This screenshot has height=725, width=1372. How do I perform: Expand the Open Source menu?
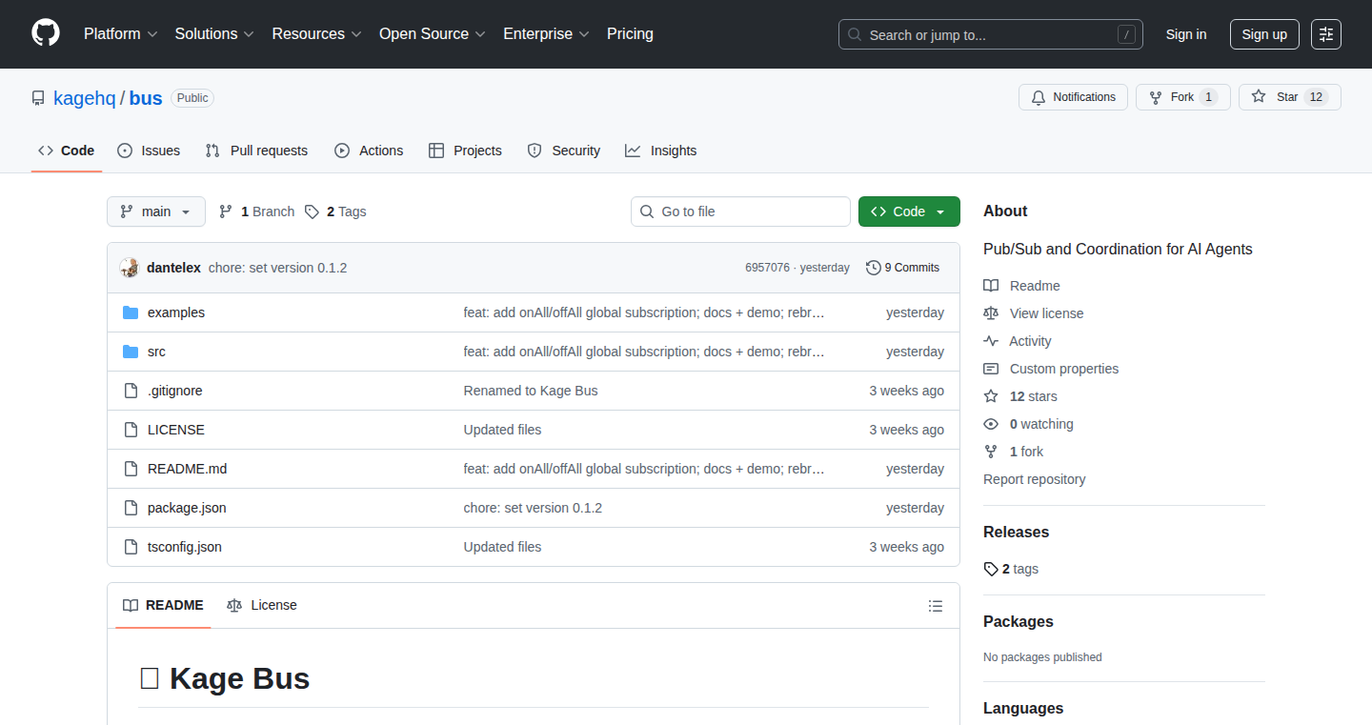click(433, 33)
